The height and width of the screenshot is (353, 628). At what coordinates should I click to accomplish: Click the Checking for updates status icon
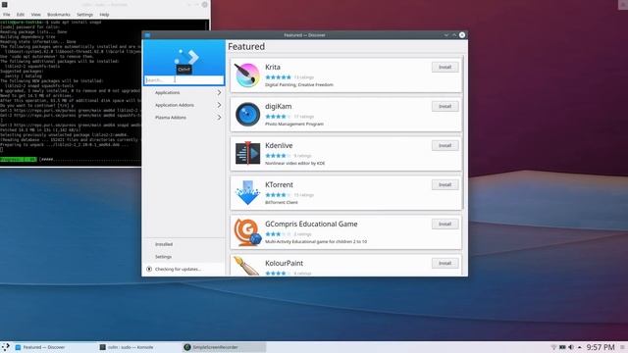pyautogui.click(x=149, y=269)
